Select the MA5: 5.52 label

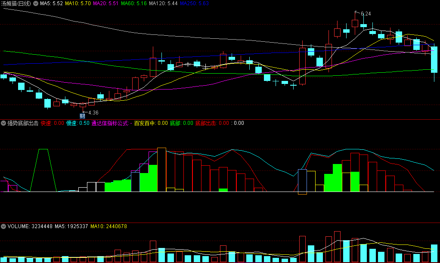tap(51, 3)
